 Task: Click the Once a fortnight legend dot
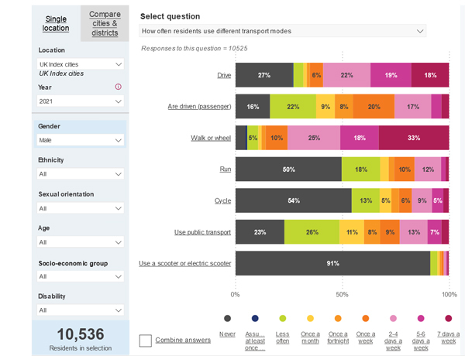(x=338, y=318)
